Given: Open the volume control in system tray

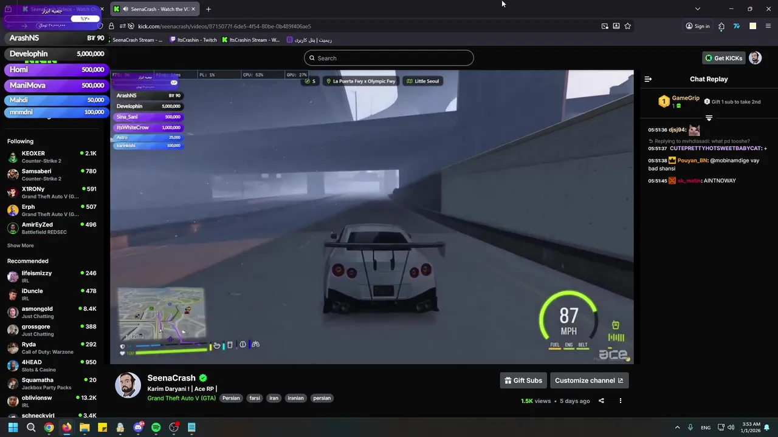Looking at the screenshot, I should coord(731,427).
